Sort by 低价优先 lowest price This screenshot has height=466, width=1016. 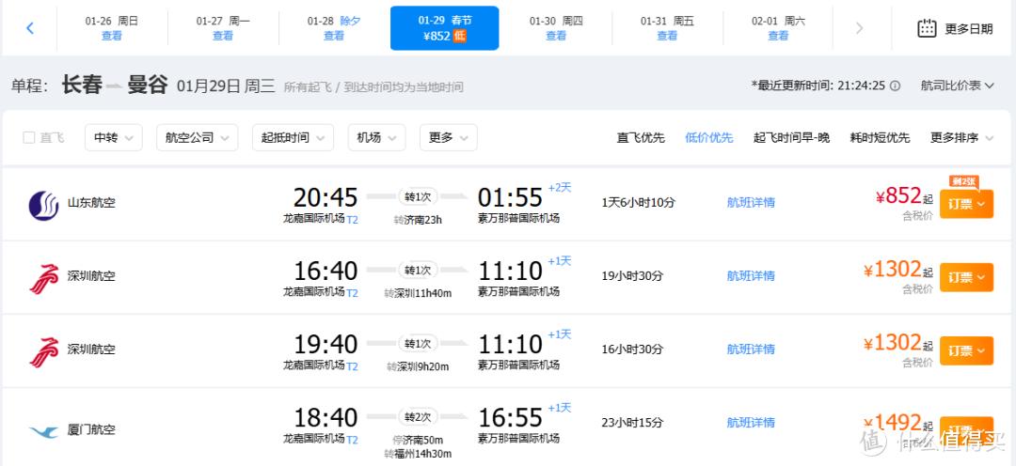pyautogui.click(x=708, y=138)
